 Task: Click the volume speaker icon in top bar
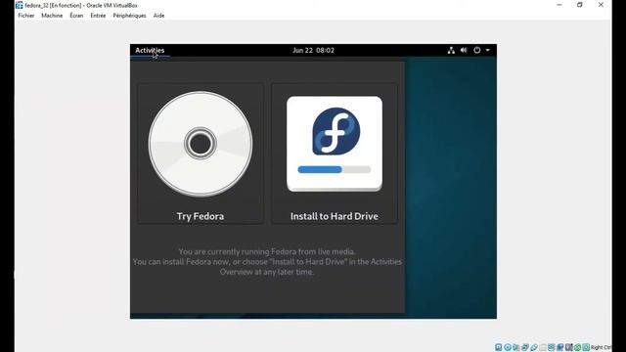point(464,50)
